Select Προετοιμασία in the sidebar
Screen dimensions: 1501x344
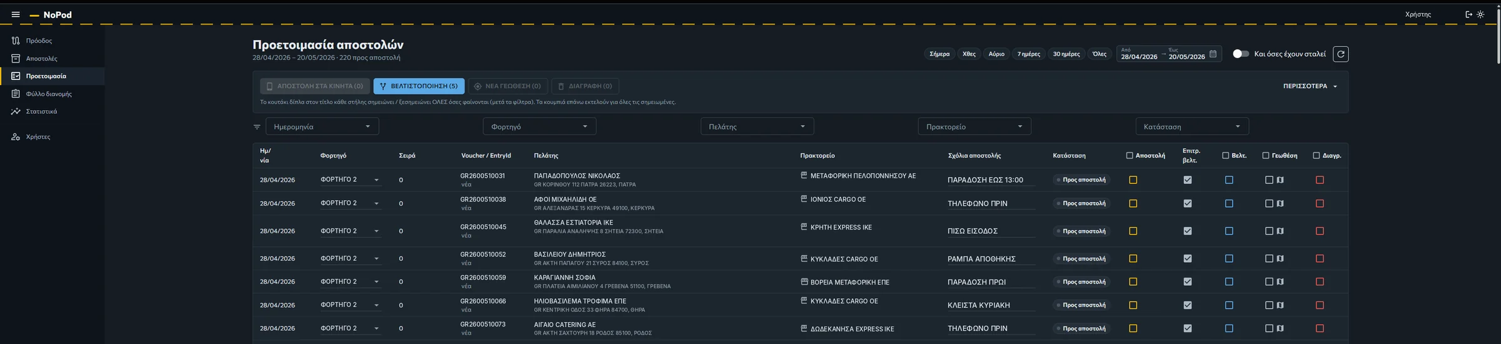coord(53,76)
